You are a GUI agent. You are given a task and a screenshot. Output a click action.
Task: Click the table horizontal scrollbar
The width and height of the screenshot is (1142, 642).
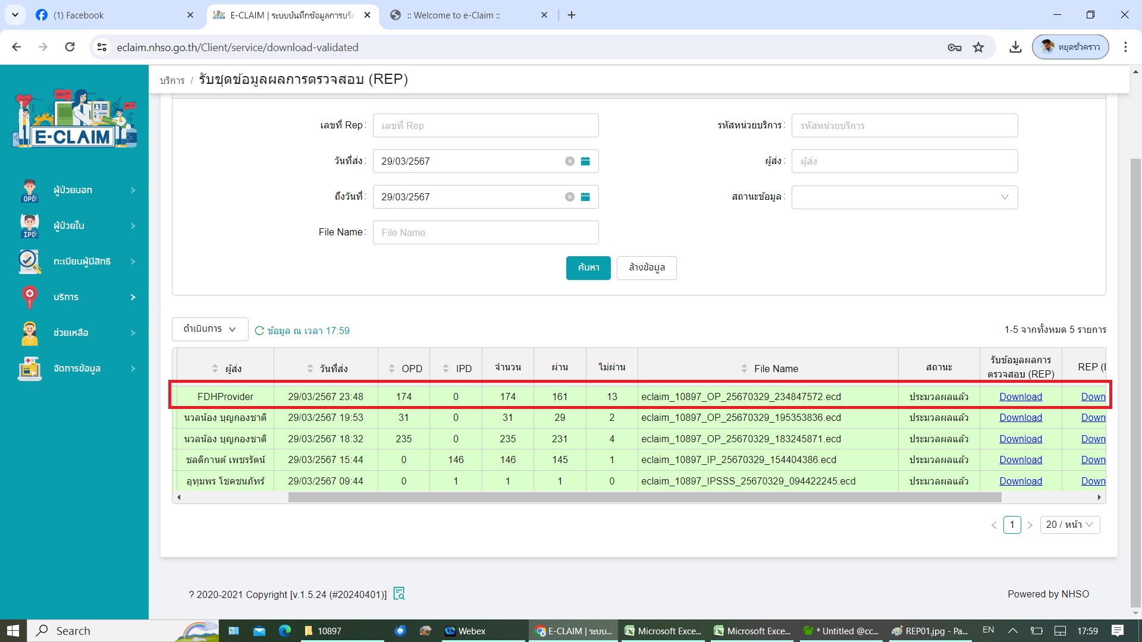[645, 497]
